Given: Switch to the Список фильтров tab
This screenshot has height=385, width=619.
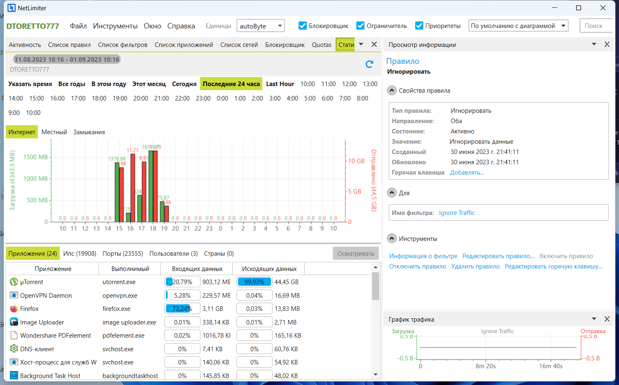Looking at the screenshot, I should [123, 44].
